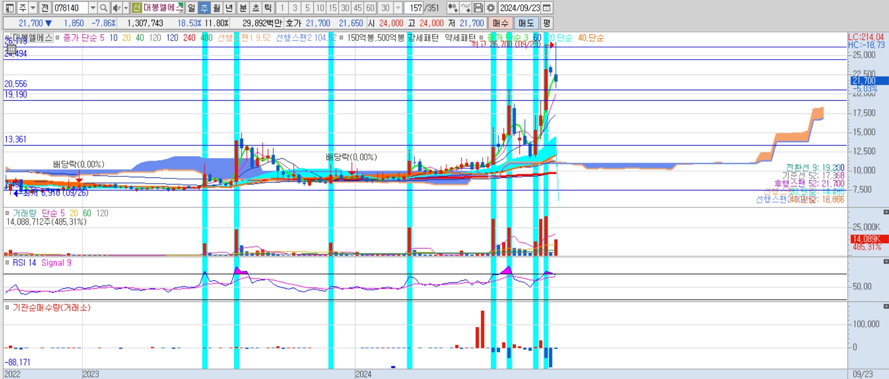The height and width of the screenshot is (379, 889).
Task: Click the 13,361 horizontal line label
Action: click(x=15, y=139)
